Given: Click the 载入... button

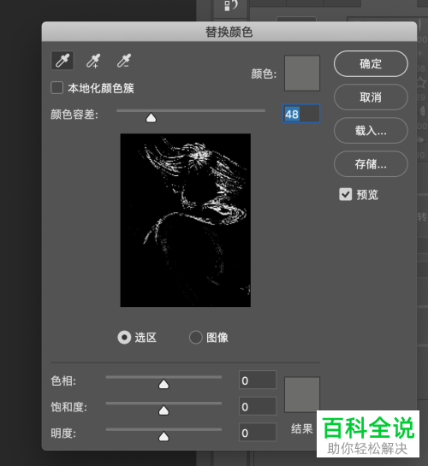Looking at the screenshot, I should [371, 131].
